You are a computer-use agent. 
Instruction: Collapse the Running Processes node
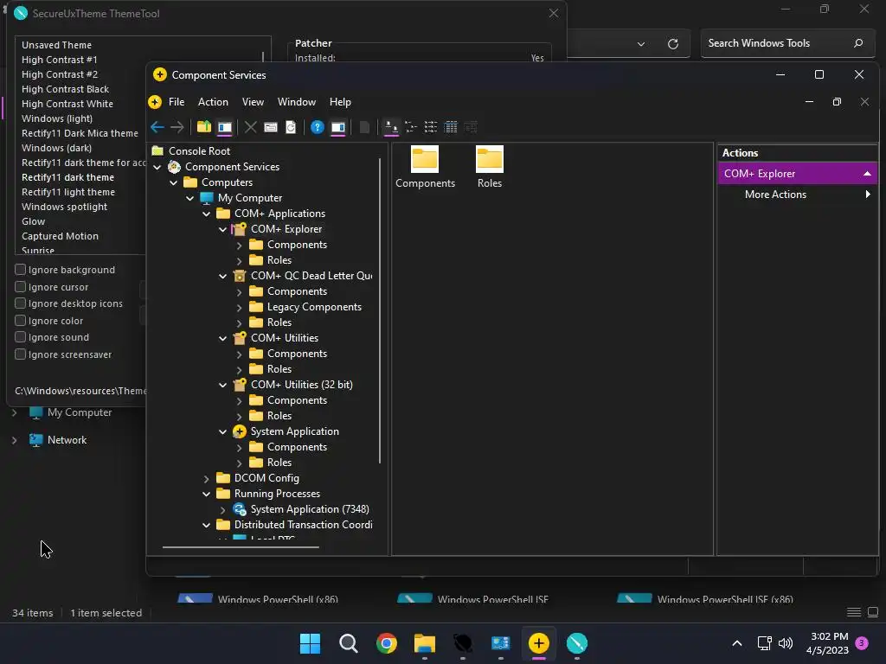206,494
